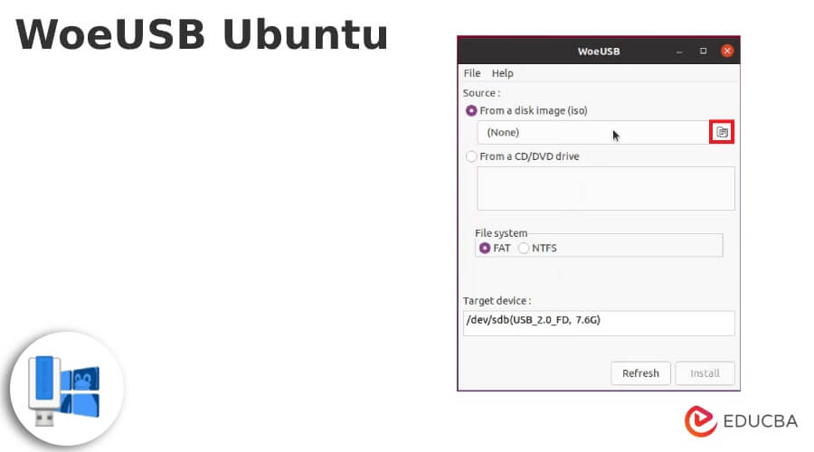Close the WoeUSB window
This screenshot has height=452, width=814.
727,51
